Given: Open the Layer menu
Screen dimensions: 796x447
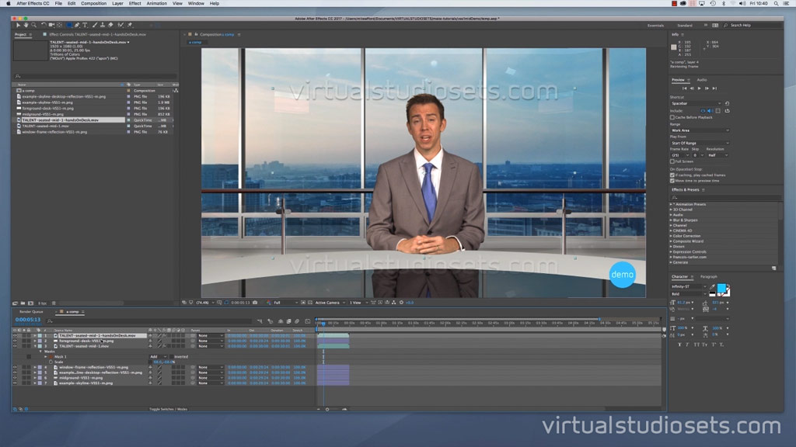Looking at the screenshot, I should [117, 4].
